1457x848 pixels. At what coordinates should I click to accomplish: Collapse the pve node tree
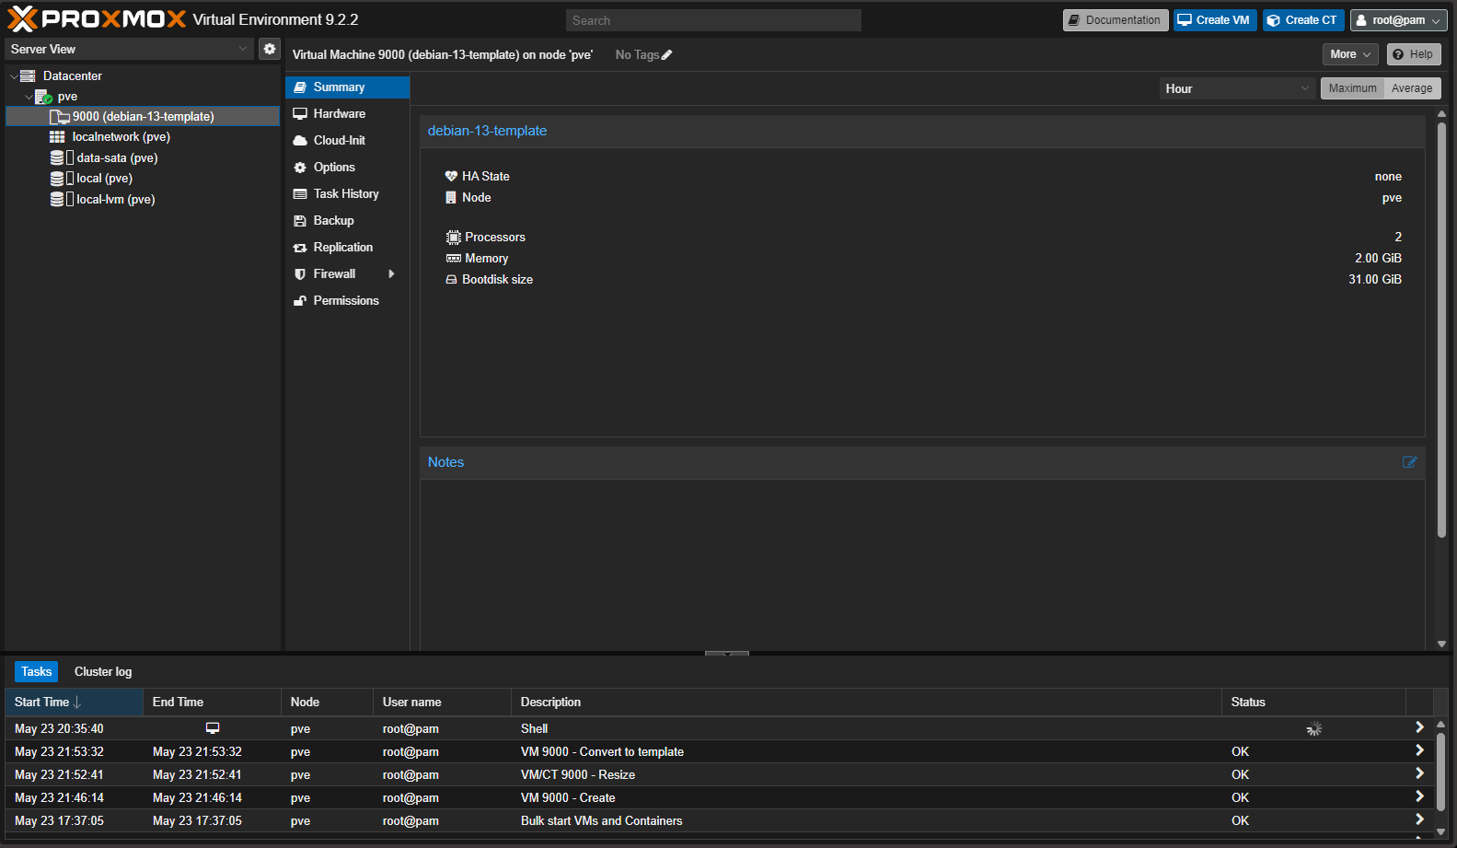(29, 97)
